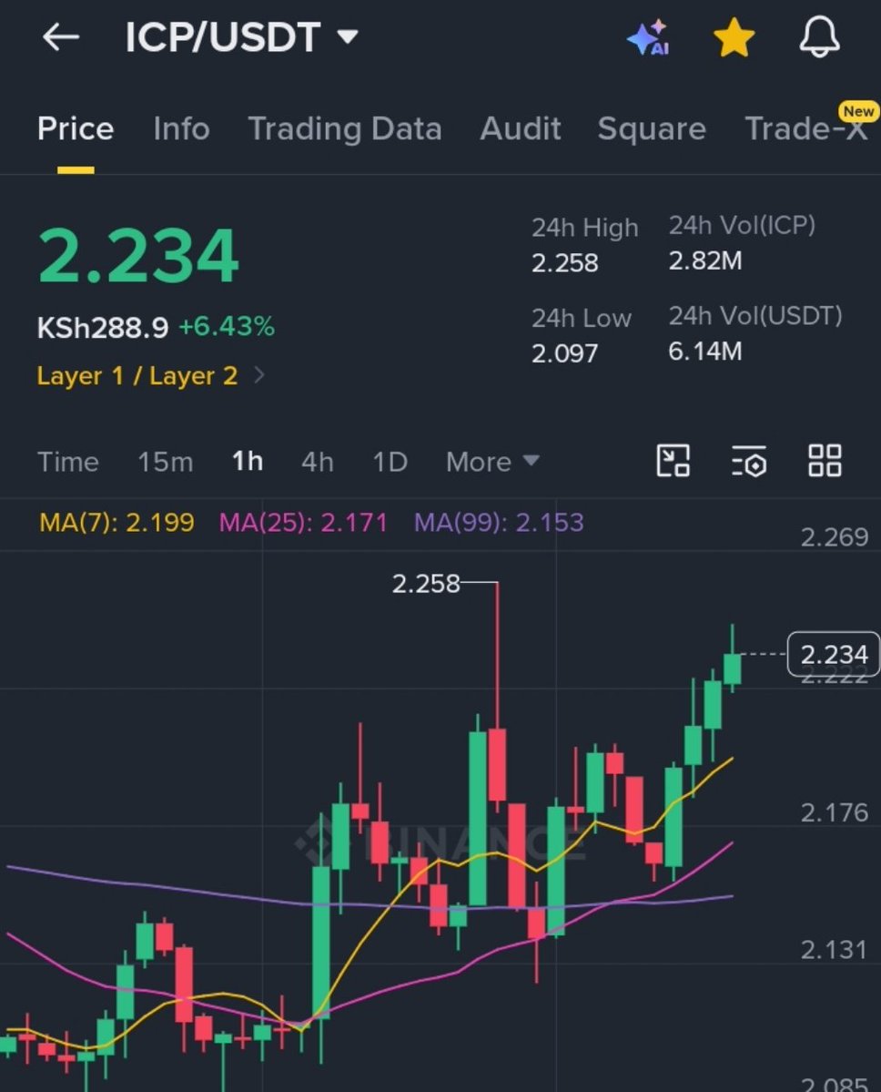Screen dimensions: 881x1092
Task: Toggle the favorite star for ICP/USDT
Action: (734, 37)
